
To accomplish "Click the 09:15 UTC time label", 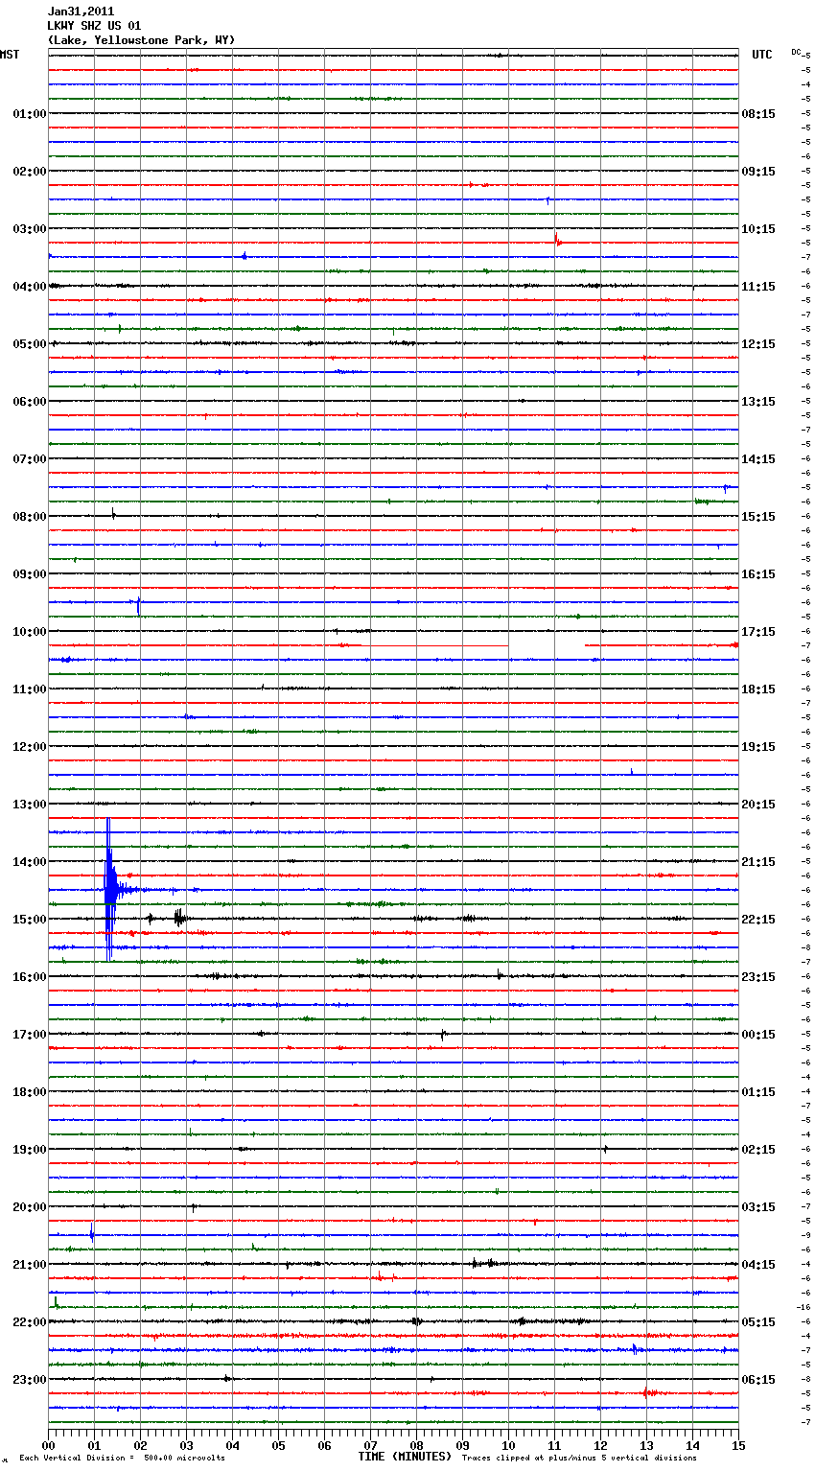I will coord(758,172).
